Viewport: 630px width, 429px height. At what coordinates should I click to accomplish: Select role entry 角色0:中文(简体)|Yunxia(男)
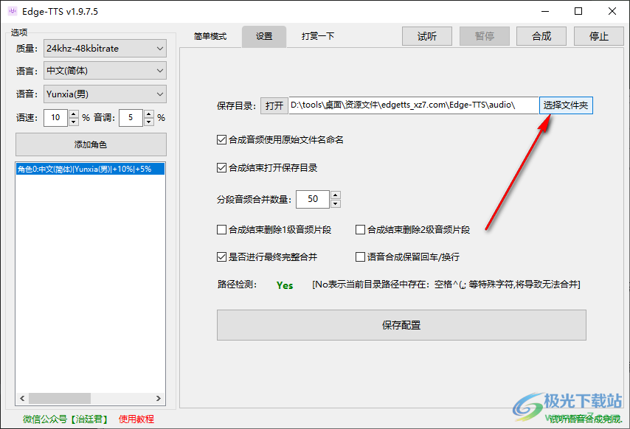91,169
